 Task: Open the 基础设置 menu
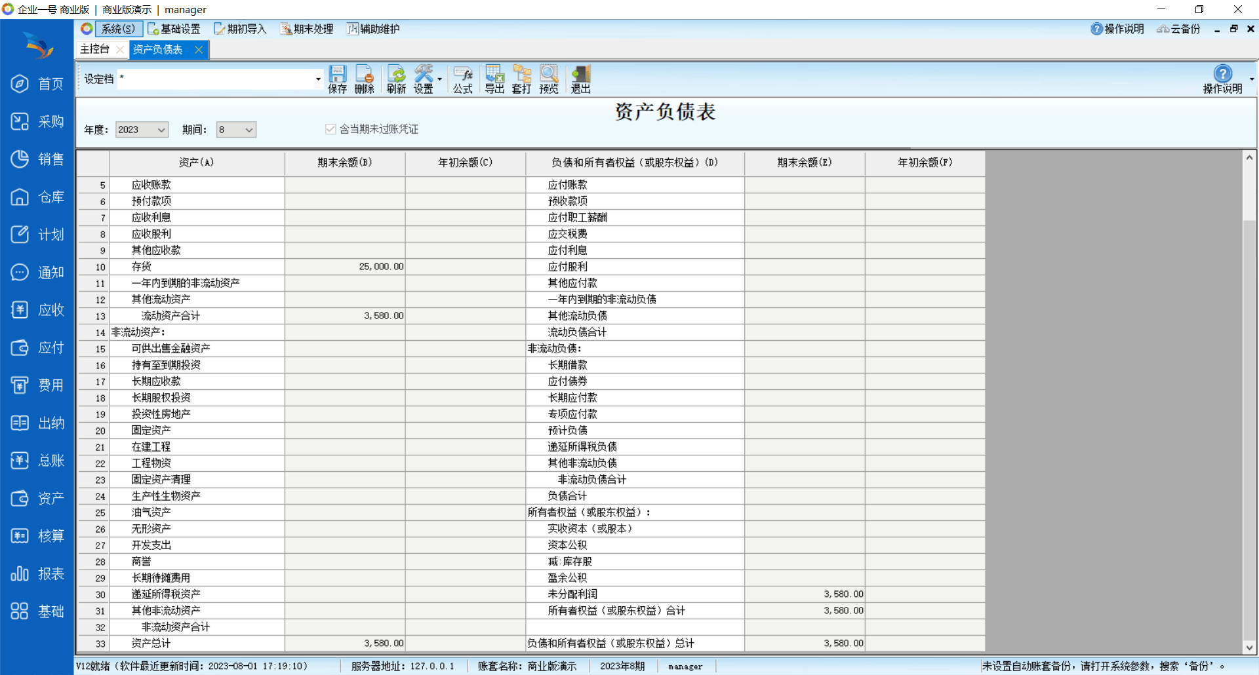click(174, 29)
